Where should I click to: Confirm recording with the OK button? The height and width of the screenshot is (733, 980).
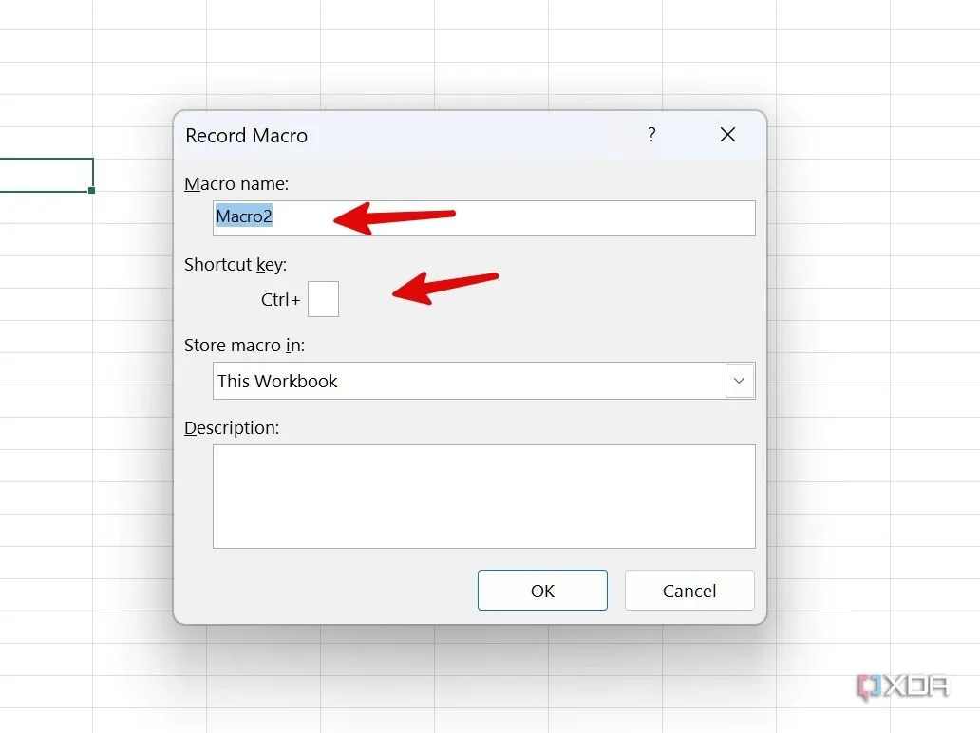coord(542,590)
